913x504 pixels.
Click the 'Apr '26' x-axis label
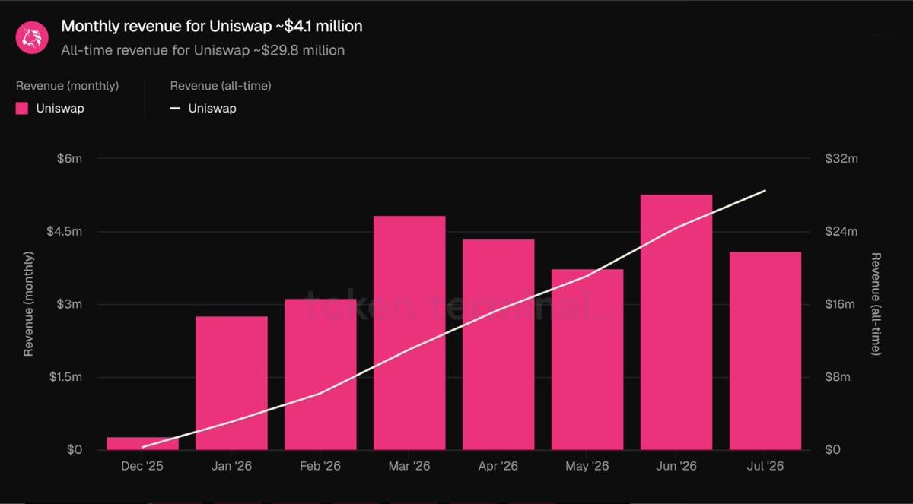pyautogui.click(x=498, y=466)
